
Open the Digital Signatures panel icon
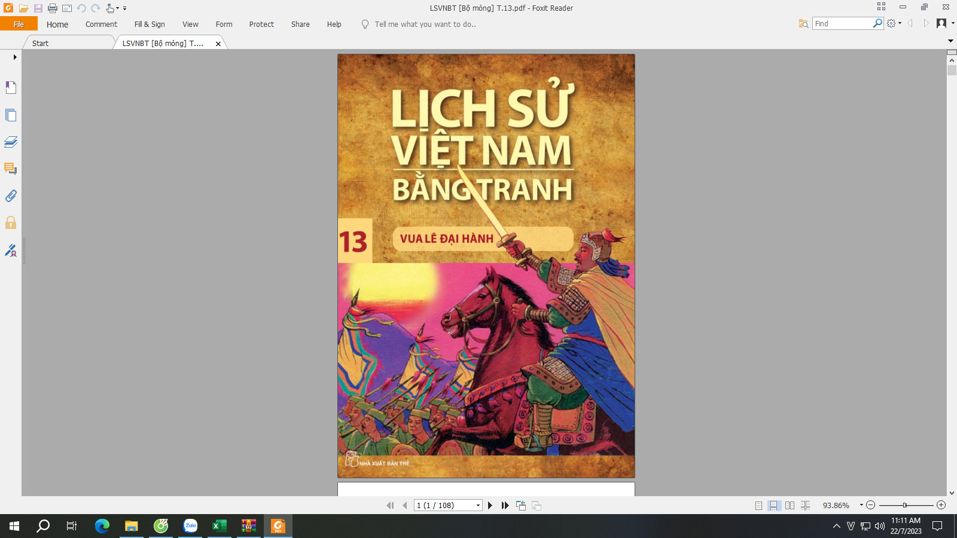point(11,250)
